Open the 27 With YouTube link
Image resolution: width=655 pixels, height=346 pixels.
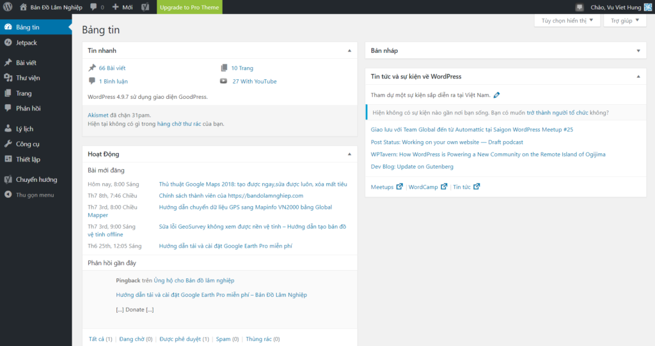coord(255,81)
